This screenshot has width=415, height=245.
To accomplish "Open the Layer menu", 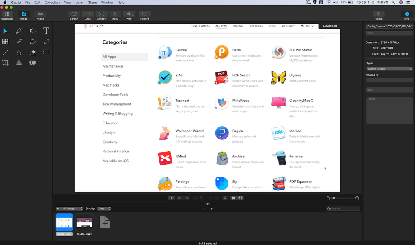I will point(80,2).
